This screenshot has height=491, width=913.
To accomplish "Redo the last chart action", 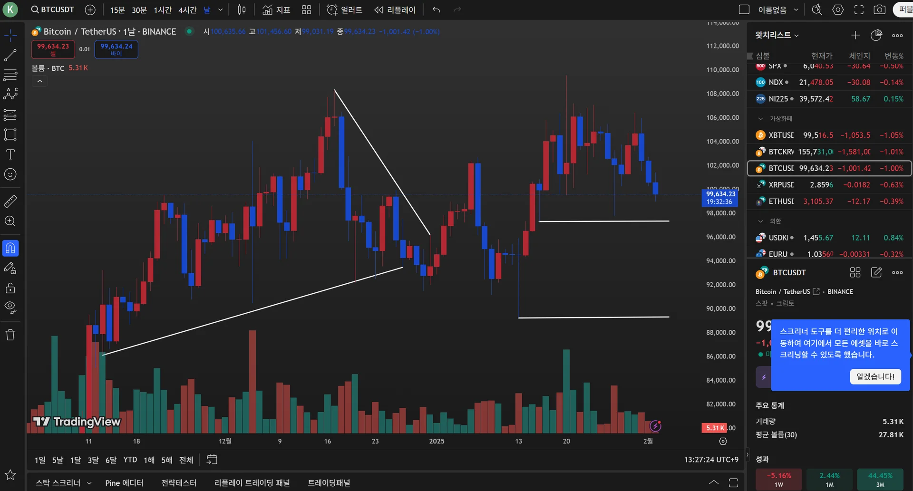I will 457,10.
